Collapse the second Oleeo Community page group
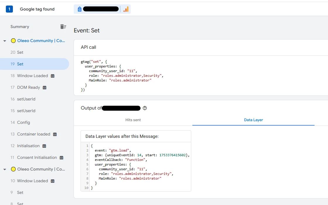The width and height of the screenshot is (328, 205). (5, 169)
